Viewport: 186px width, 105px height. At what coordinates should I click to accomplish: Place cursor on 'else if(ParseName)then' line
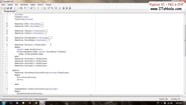tap(31, 54)
